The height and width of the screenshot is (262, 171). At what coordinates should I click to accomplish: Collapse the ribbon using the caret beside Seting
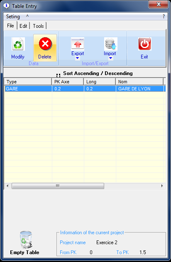[x=27, y=16]
